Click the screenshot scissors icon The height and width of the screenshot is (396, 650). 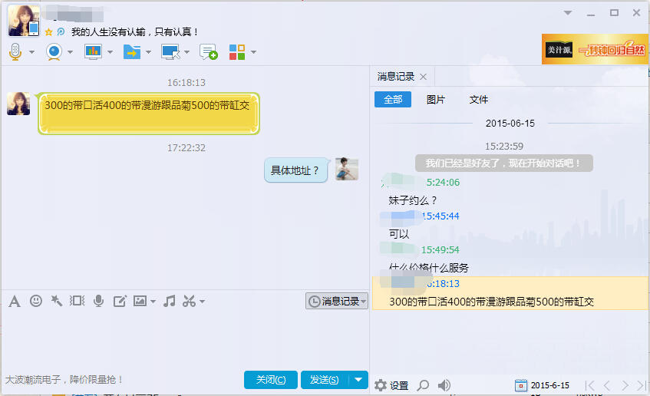point(189,301)
